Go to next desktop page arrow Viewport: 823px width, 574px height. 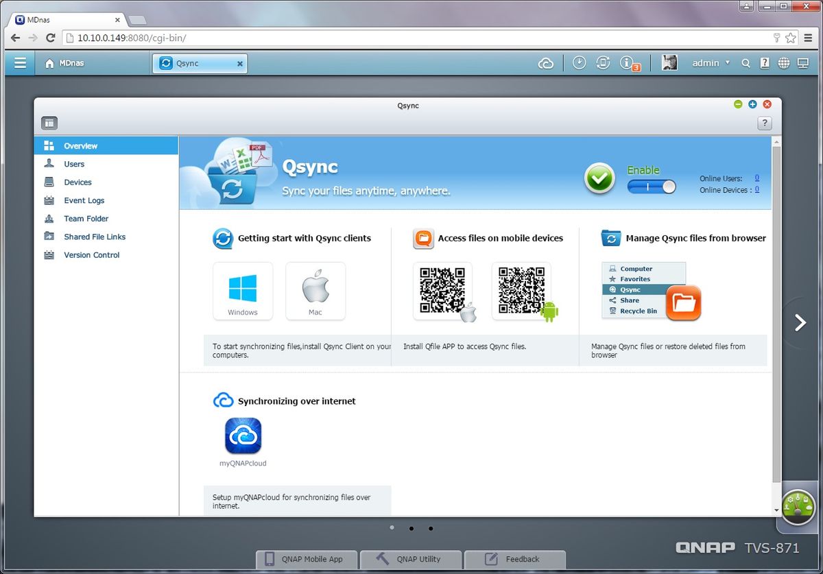click(x=800, y=322)
